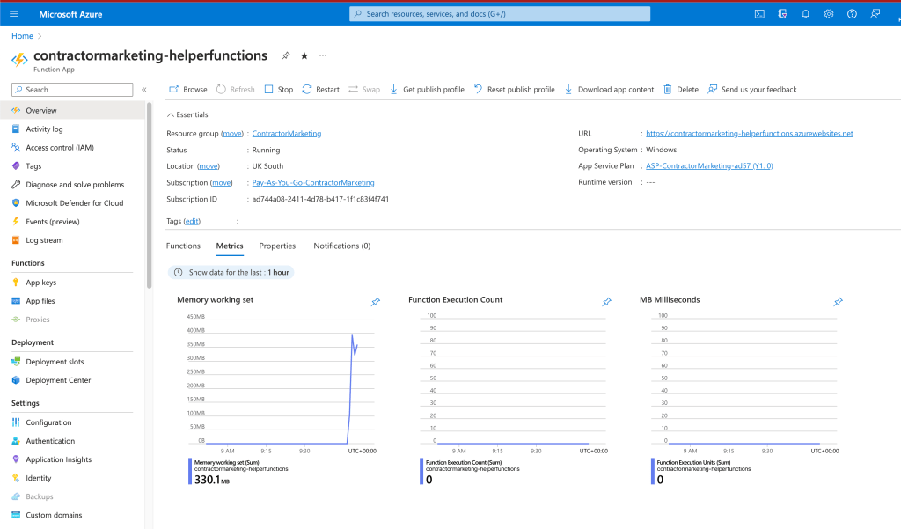Stop the function app

pos(279,89)
